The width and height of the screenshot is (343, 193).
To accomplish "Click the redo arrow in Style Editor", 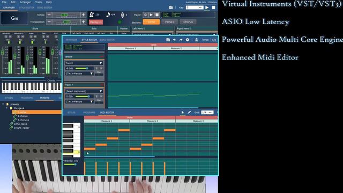I will pos(181,40).
